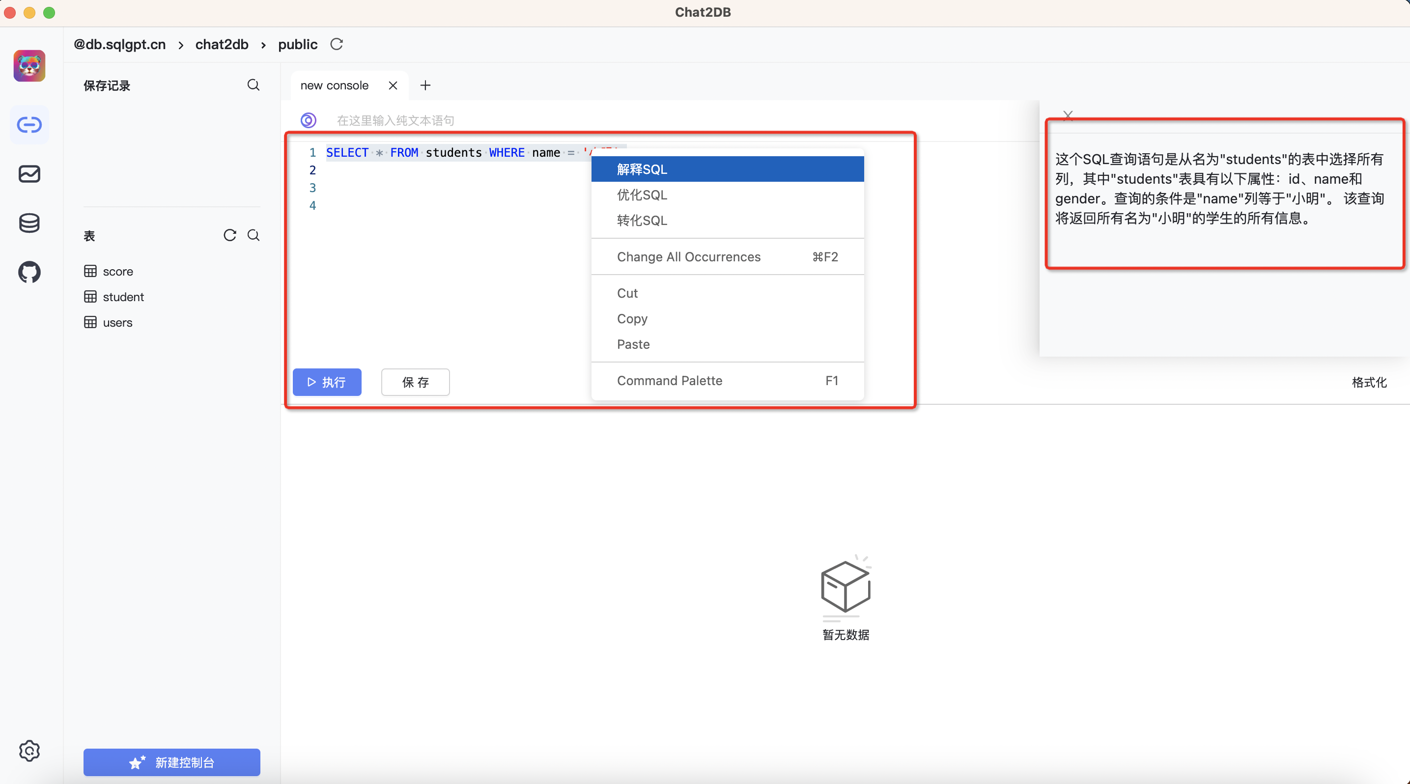Click the AI circle icon by text input
Screen dimensions: 1410x784
click(308, 120)
